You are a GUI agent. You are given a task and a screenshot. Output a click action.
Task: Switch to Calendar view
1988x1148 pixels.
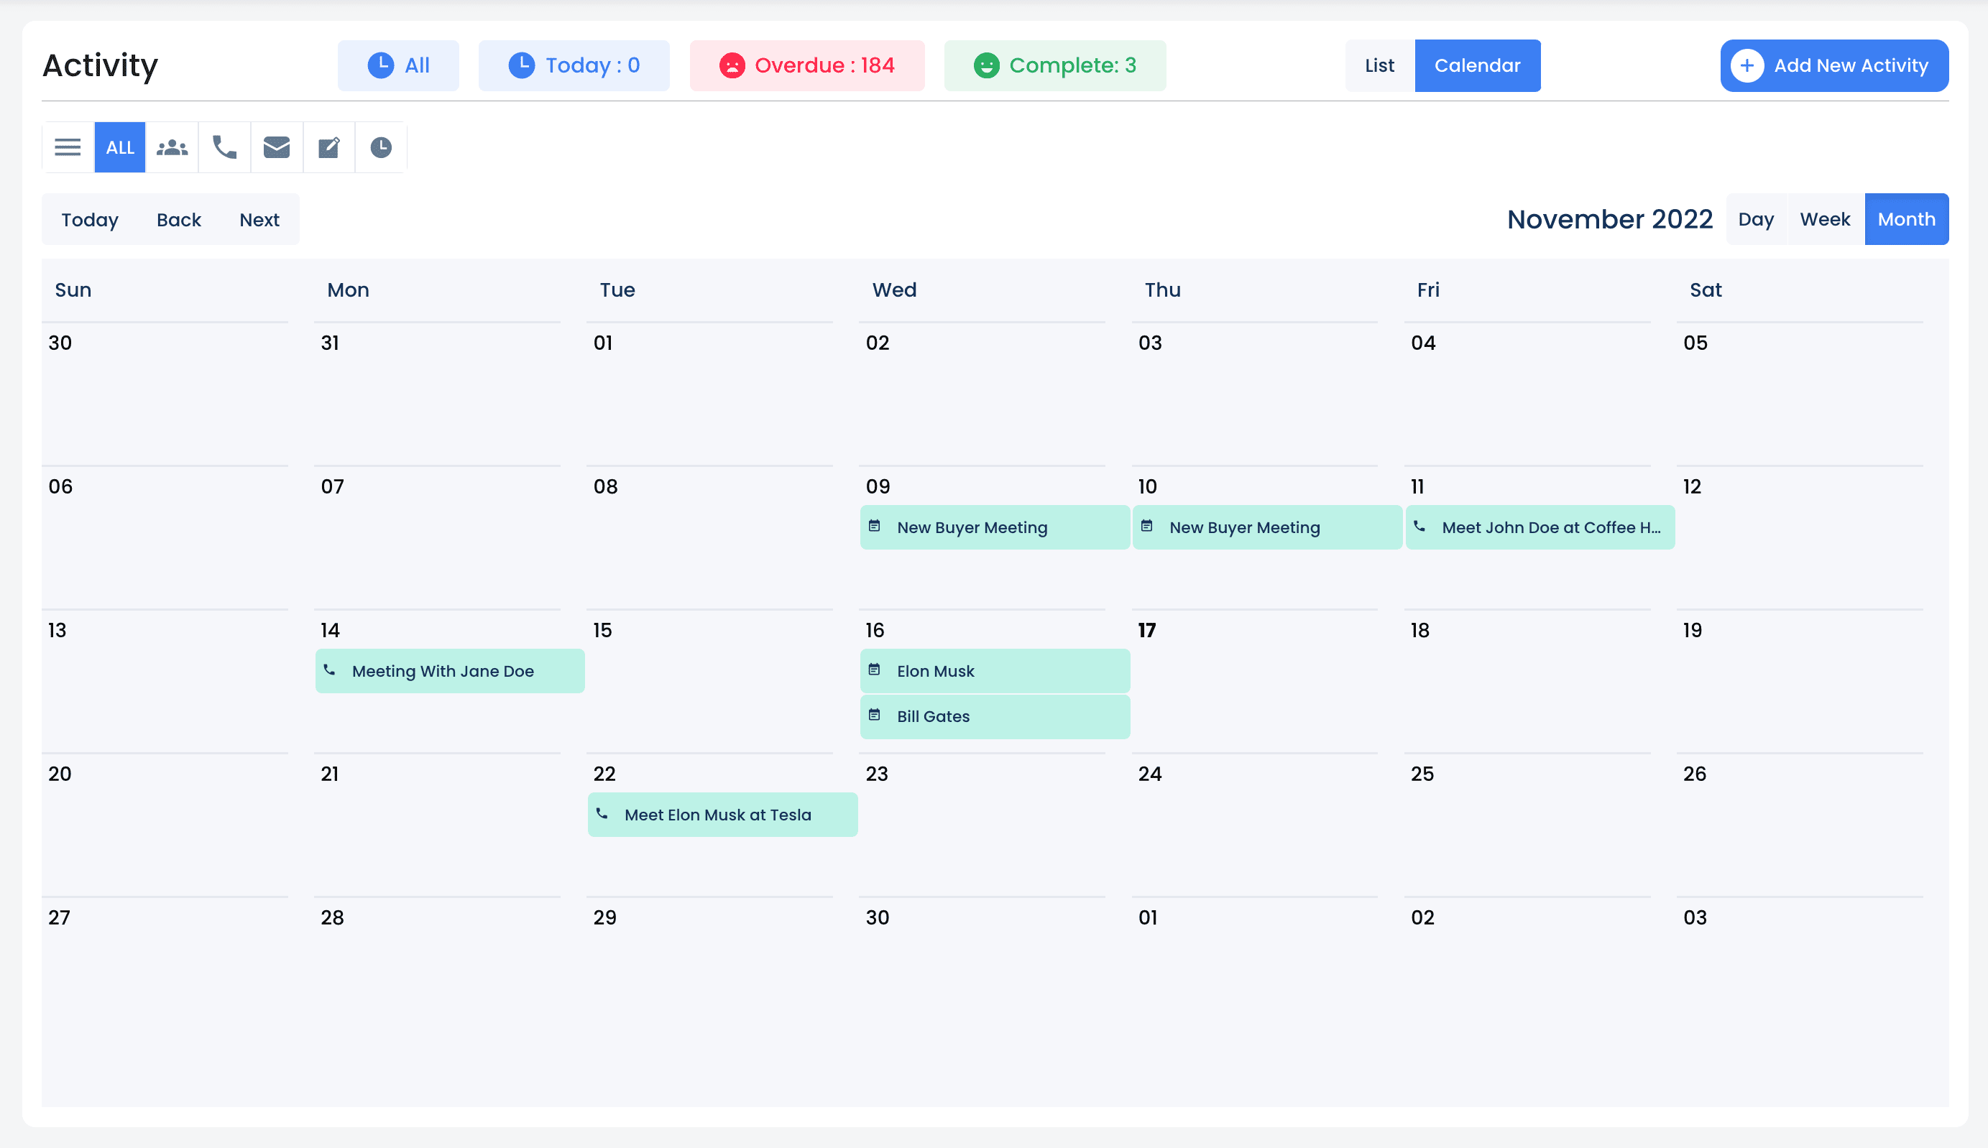[x=1477, y=65]
